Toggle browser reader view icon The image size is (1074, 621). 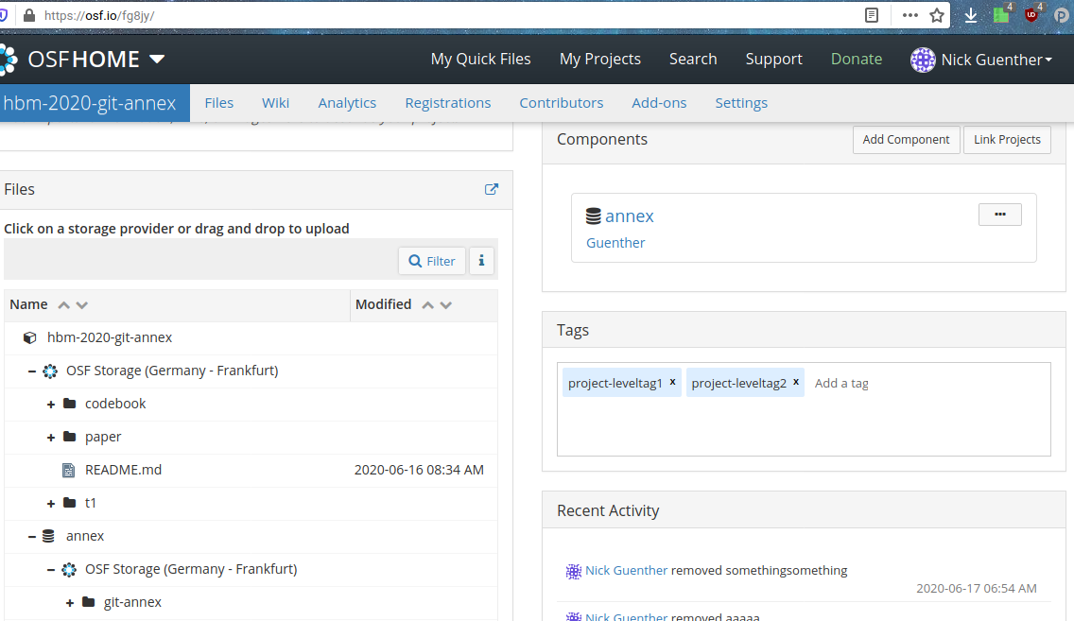[872, 15]
